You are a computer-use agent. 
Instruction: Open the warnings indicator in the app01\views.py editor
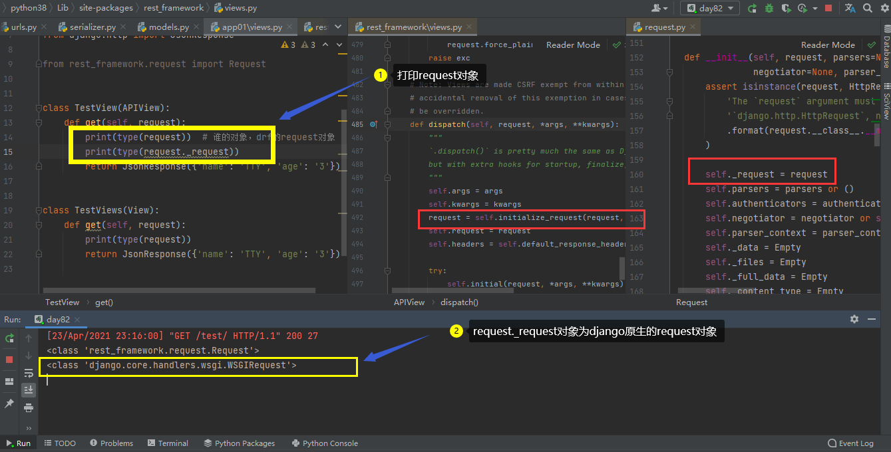[299, 45]
